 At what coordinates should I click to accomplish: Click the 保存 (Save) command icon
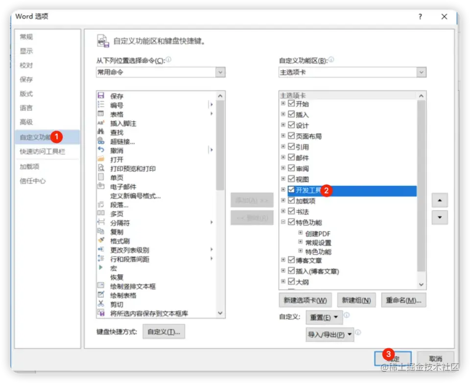click(x=101, y=95)
